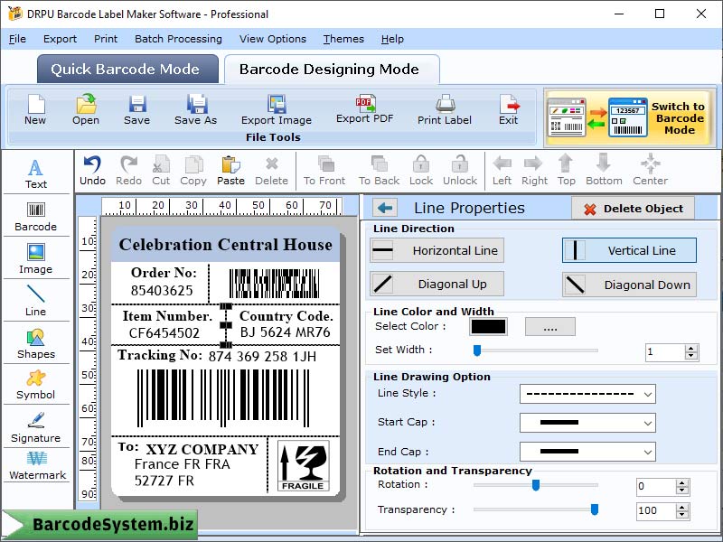Switch to Quick Barcode Mode tab

pos(127,69)
